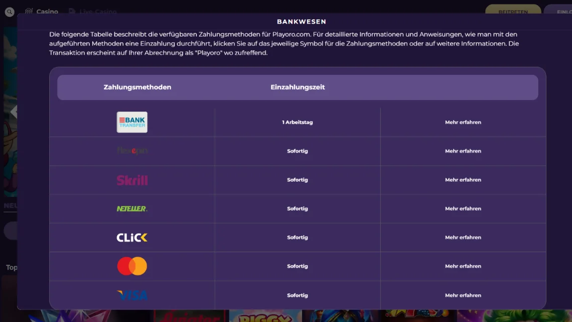Click the Mastercard payment logo
The width and height of the screenshot is (572, 322).
click(x=132, y=266)
